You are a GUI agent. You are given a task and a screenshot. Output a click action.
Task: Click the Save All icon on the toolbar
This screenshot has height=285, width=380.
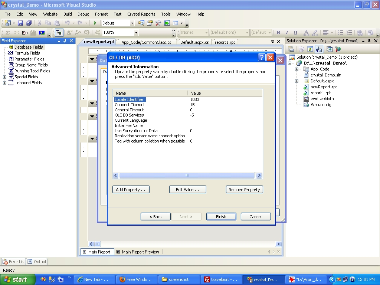point(29,23)
